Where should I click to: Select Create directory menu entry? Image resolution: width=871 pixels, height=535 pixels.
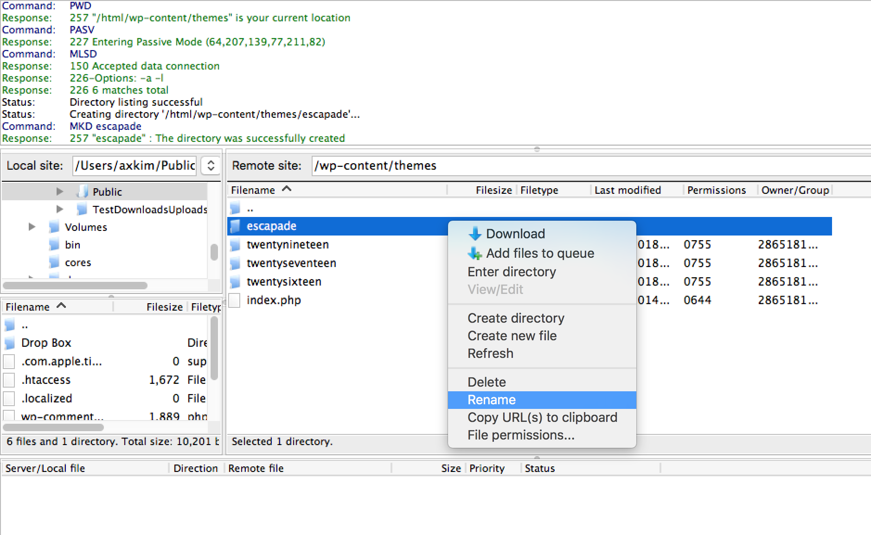point(542,318)
